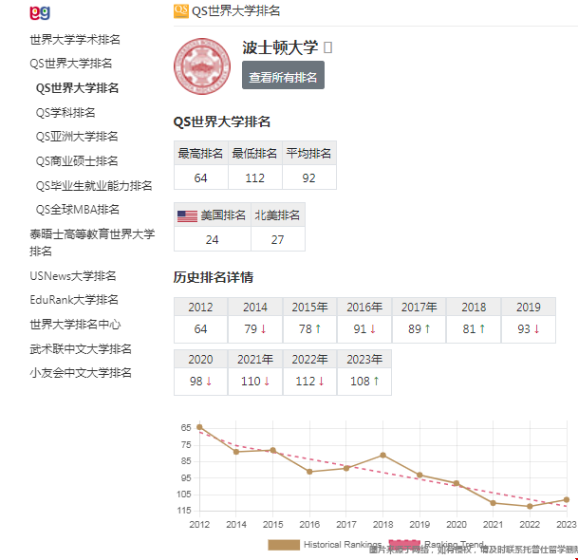
Task: Click the 北美排名 value 27 cell
Action: [x=278, y=239]
